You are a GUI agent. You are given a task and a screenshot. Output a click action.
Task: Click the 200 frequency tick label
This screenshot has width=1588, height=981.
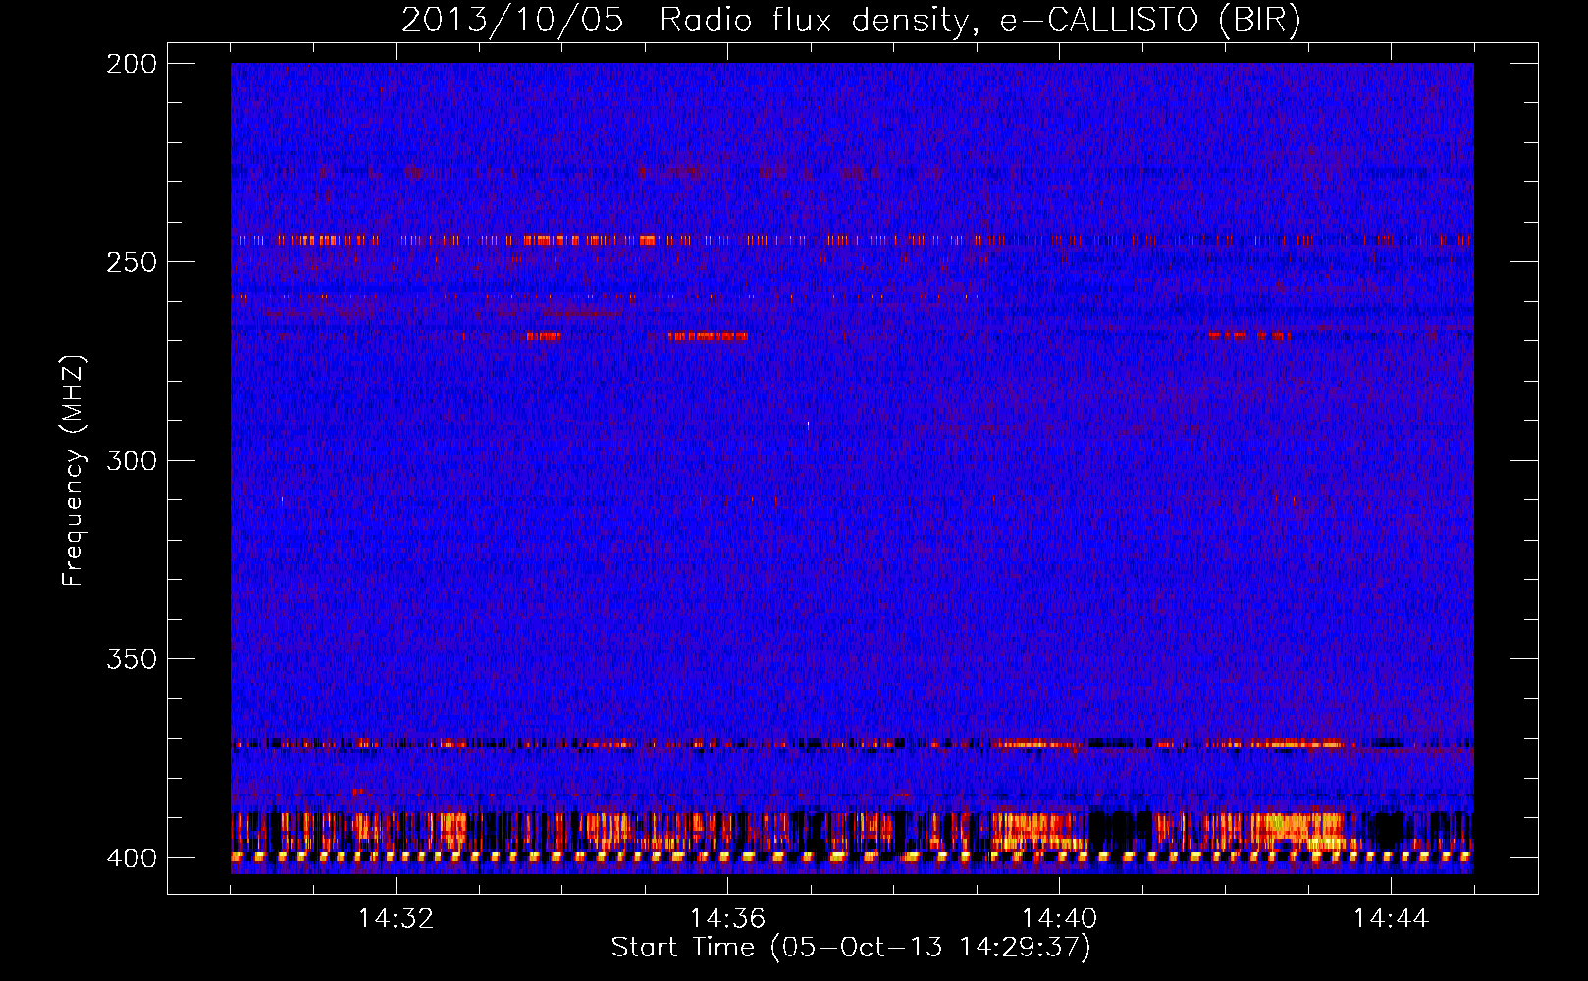click(132, 63)
